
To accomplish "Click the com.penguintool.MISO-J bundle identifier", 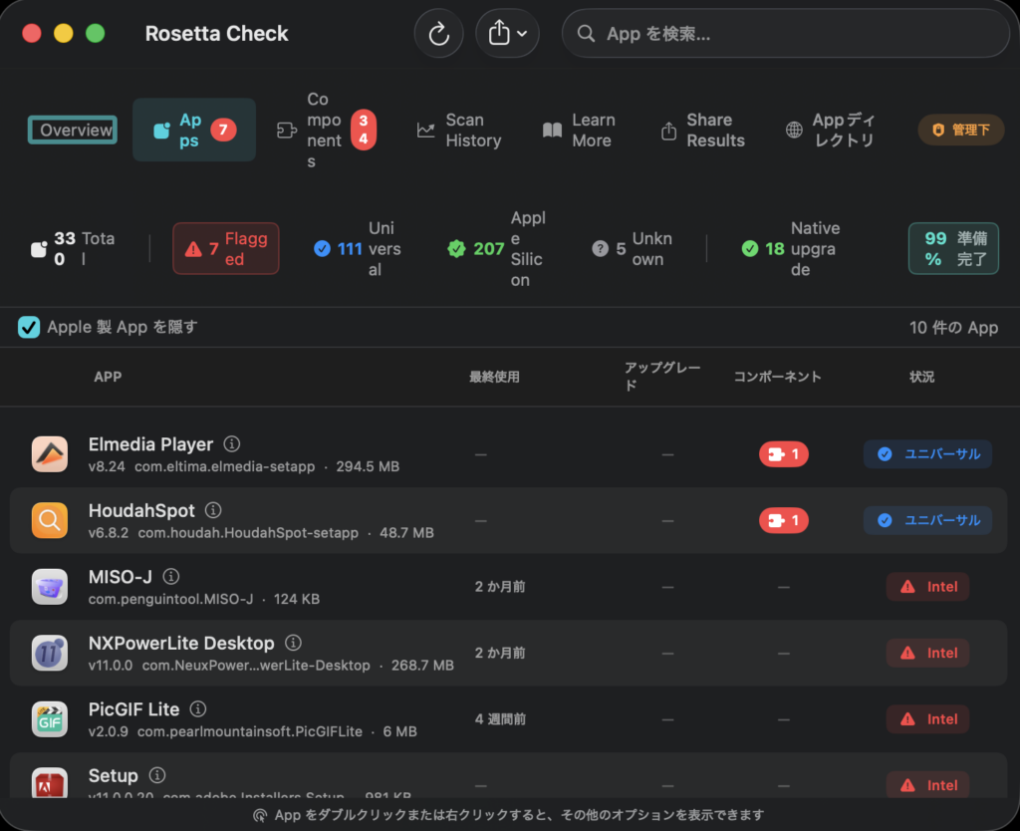I will click(171, 599).
